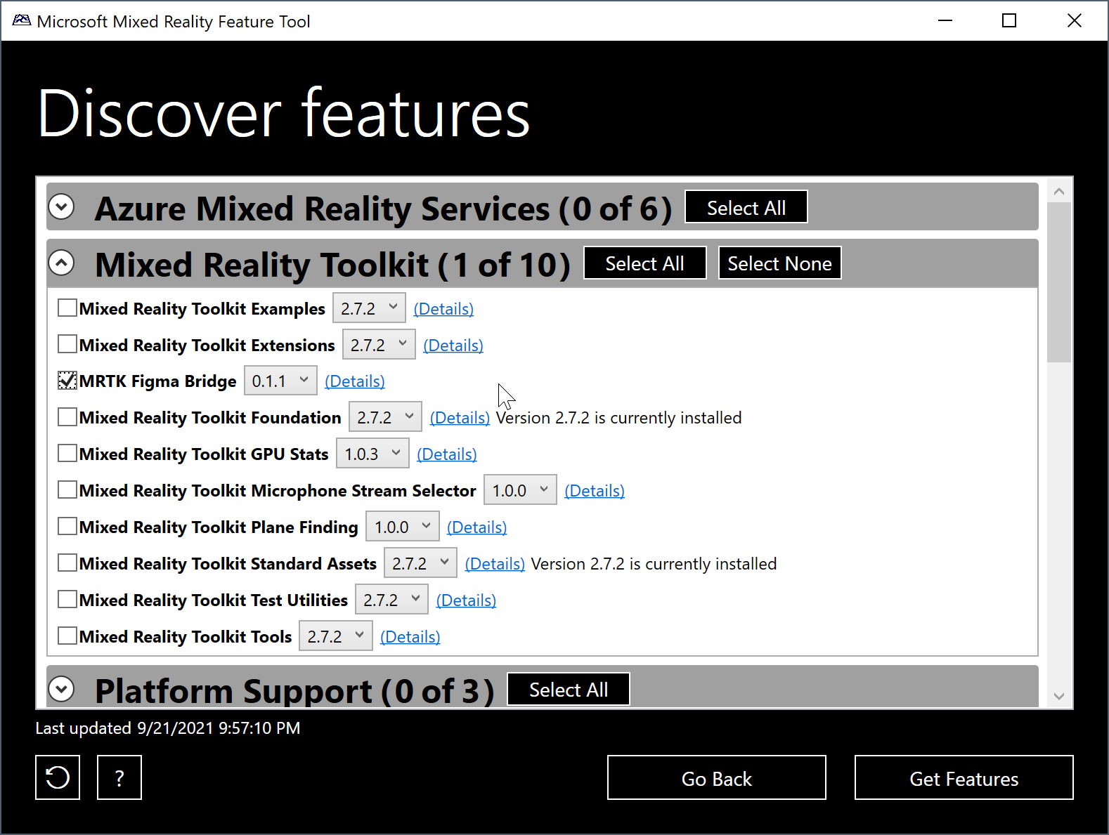Click the Get Features button
Viewport: 1109px width, 835px height.
pos(964,777)
